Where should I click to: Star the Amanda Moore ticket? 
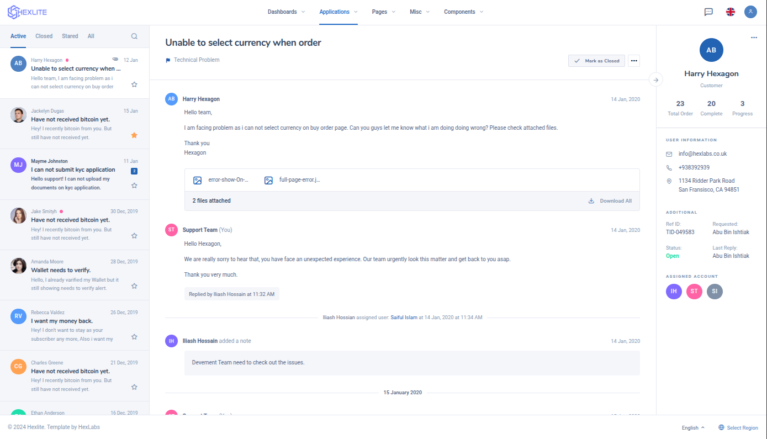click(x=134, y=286)
